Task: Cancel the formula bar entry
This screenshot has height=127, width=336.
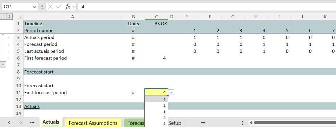Action: (50, 7)
